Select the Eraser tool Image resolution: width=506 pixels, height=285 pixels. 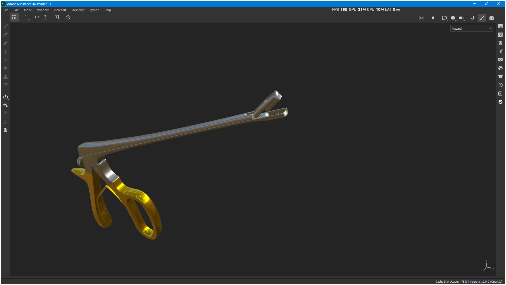[x=6, y=35]
